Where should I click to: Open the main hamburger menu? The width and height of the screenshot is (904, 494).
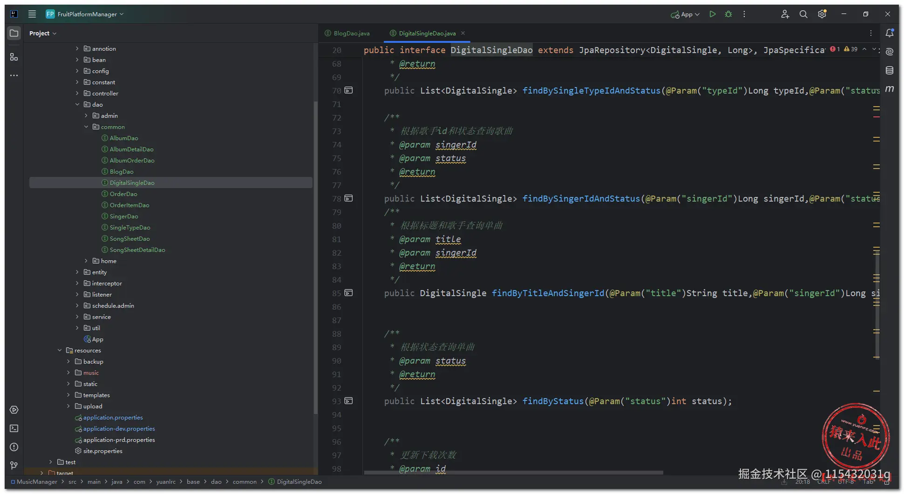(32, 14)
